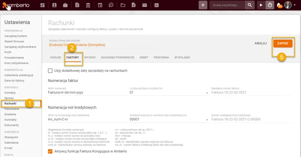Open 'Kosz odzyskiwania' in sidebar
The width and height of the screenshot is (301, 157).
point(16,63)
